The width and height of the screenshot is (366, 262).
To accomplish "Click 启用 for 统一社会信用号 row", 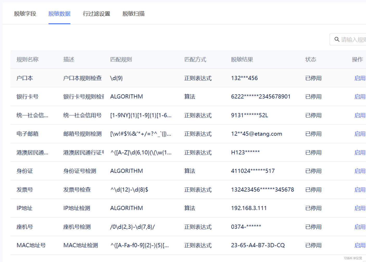I will pyautogui.click(x=360, y=115).
